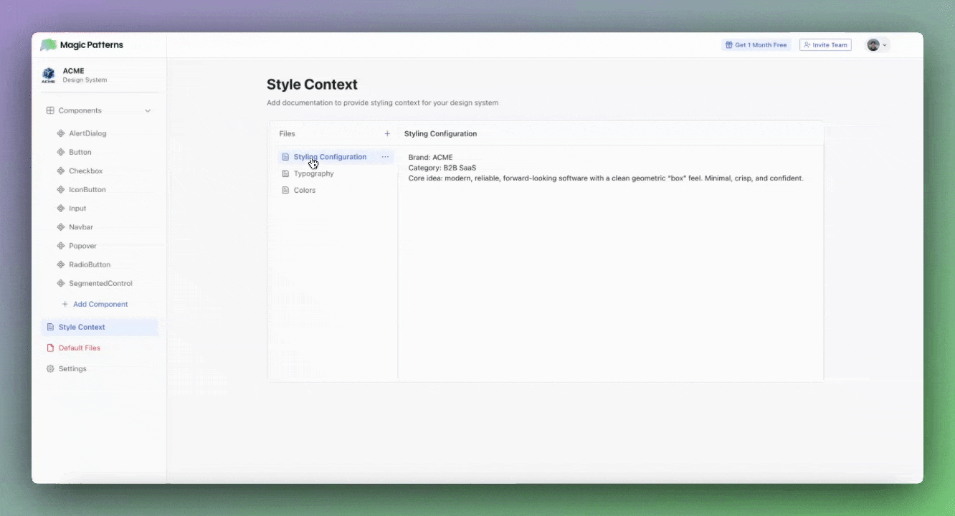Image resolution: width=955 pixels, height=516 pixels.
Task: Click the Colors file icon
Action: pos(288,190)
